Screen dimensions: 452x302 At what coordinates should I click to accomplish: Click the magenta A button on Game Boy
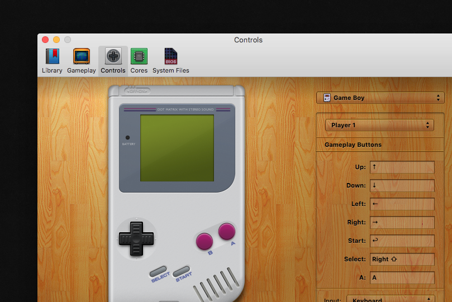pyautogui.click(x=227, y=231)
